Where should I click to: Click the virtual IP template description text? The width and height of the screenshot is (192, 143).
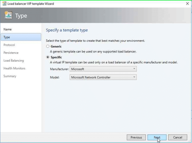[x=114, y=62]
